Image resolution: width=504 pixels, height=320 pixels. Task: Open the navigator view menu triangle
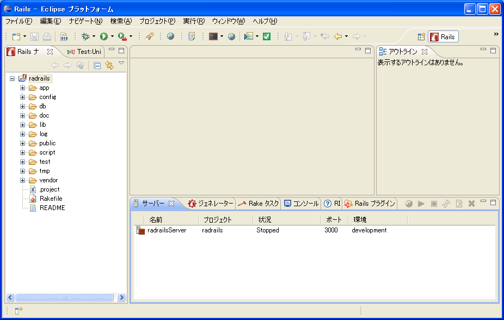coord(121,63)
